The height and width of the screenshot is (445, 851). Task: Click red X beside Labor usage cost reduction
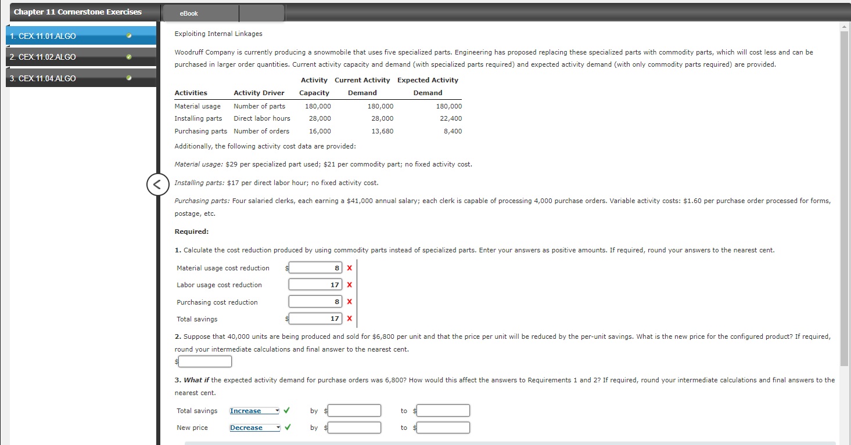(349, 285)
